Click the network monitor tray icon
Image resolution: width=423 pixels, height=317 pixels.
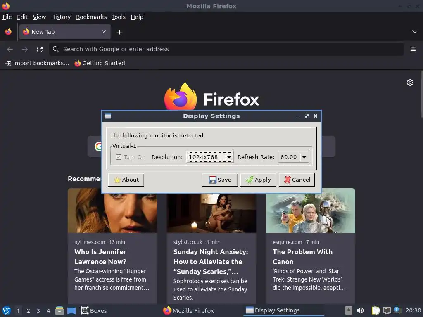click(x=387, y=311)
